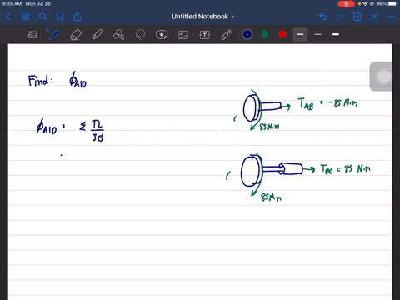Open the more options ellipsis menu
The image size is (400, 300).
pyautogui.click(x=391, y=17)
